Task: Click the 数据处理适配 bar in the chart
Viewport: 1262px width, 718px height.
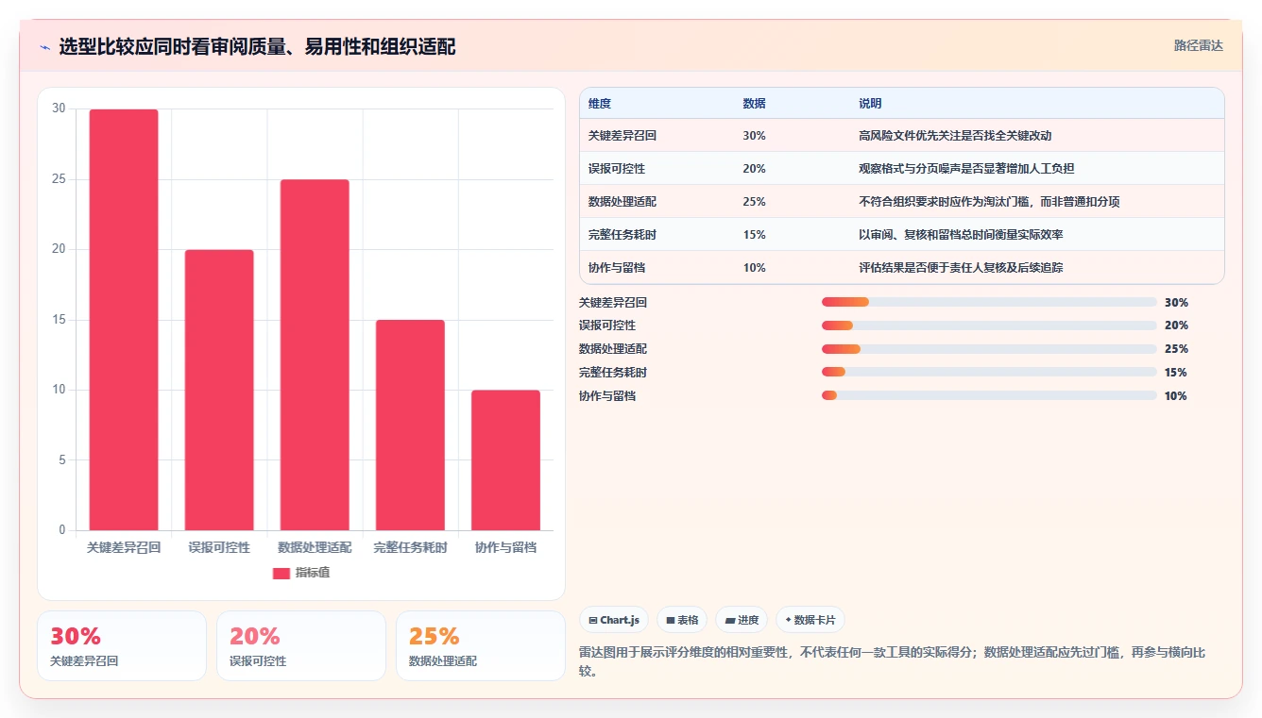Action: pos(315,355)
